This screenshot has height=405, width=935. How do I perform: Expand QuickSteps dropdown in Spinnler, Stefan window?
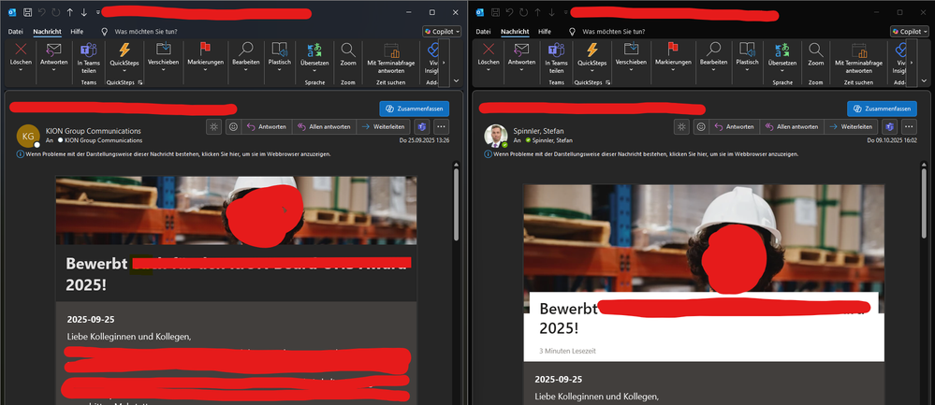tap(592, 70)
